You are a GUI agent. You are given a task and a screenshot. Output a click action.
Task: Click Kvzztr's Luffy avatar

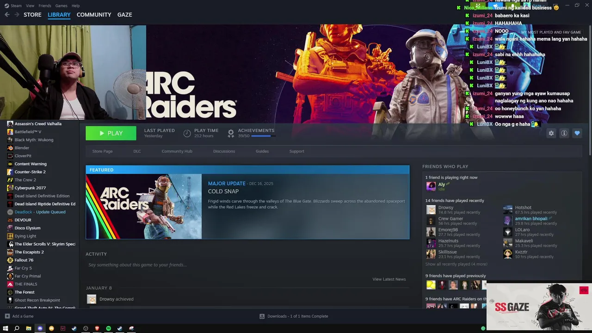point(508,254)
